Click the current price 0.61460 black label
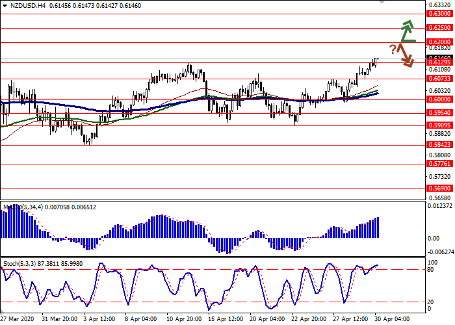Viewport: 455px width, 325px height. [439, 58]
